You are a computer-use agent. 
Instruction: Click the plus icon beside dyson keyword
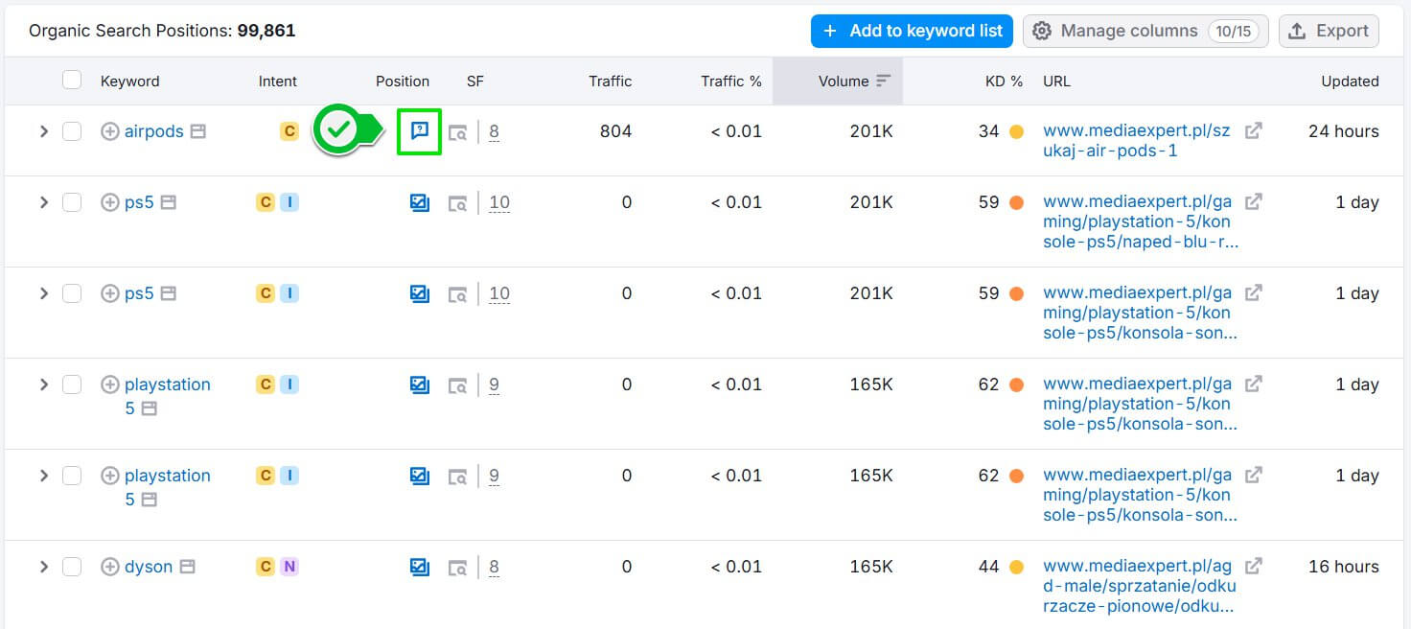tap(110, 567)
